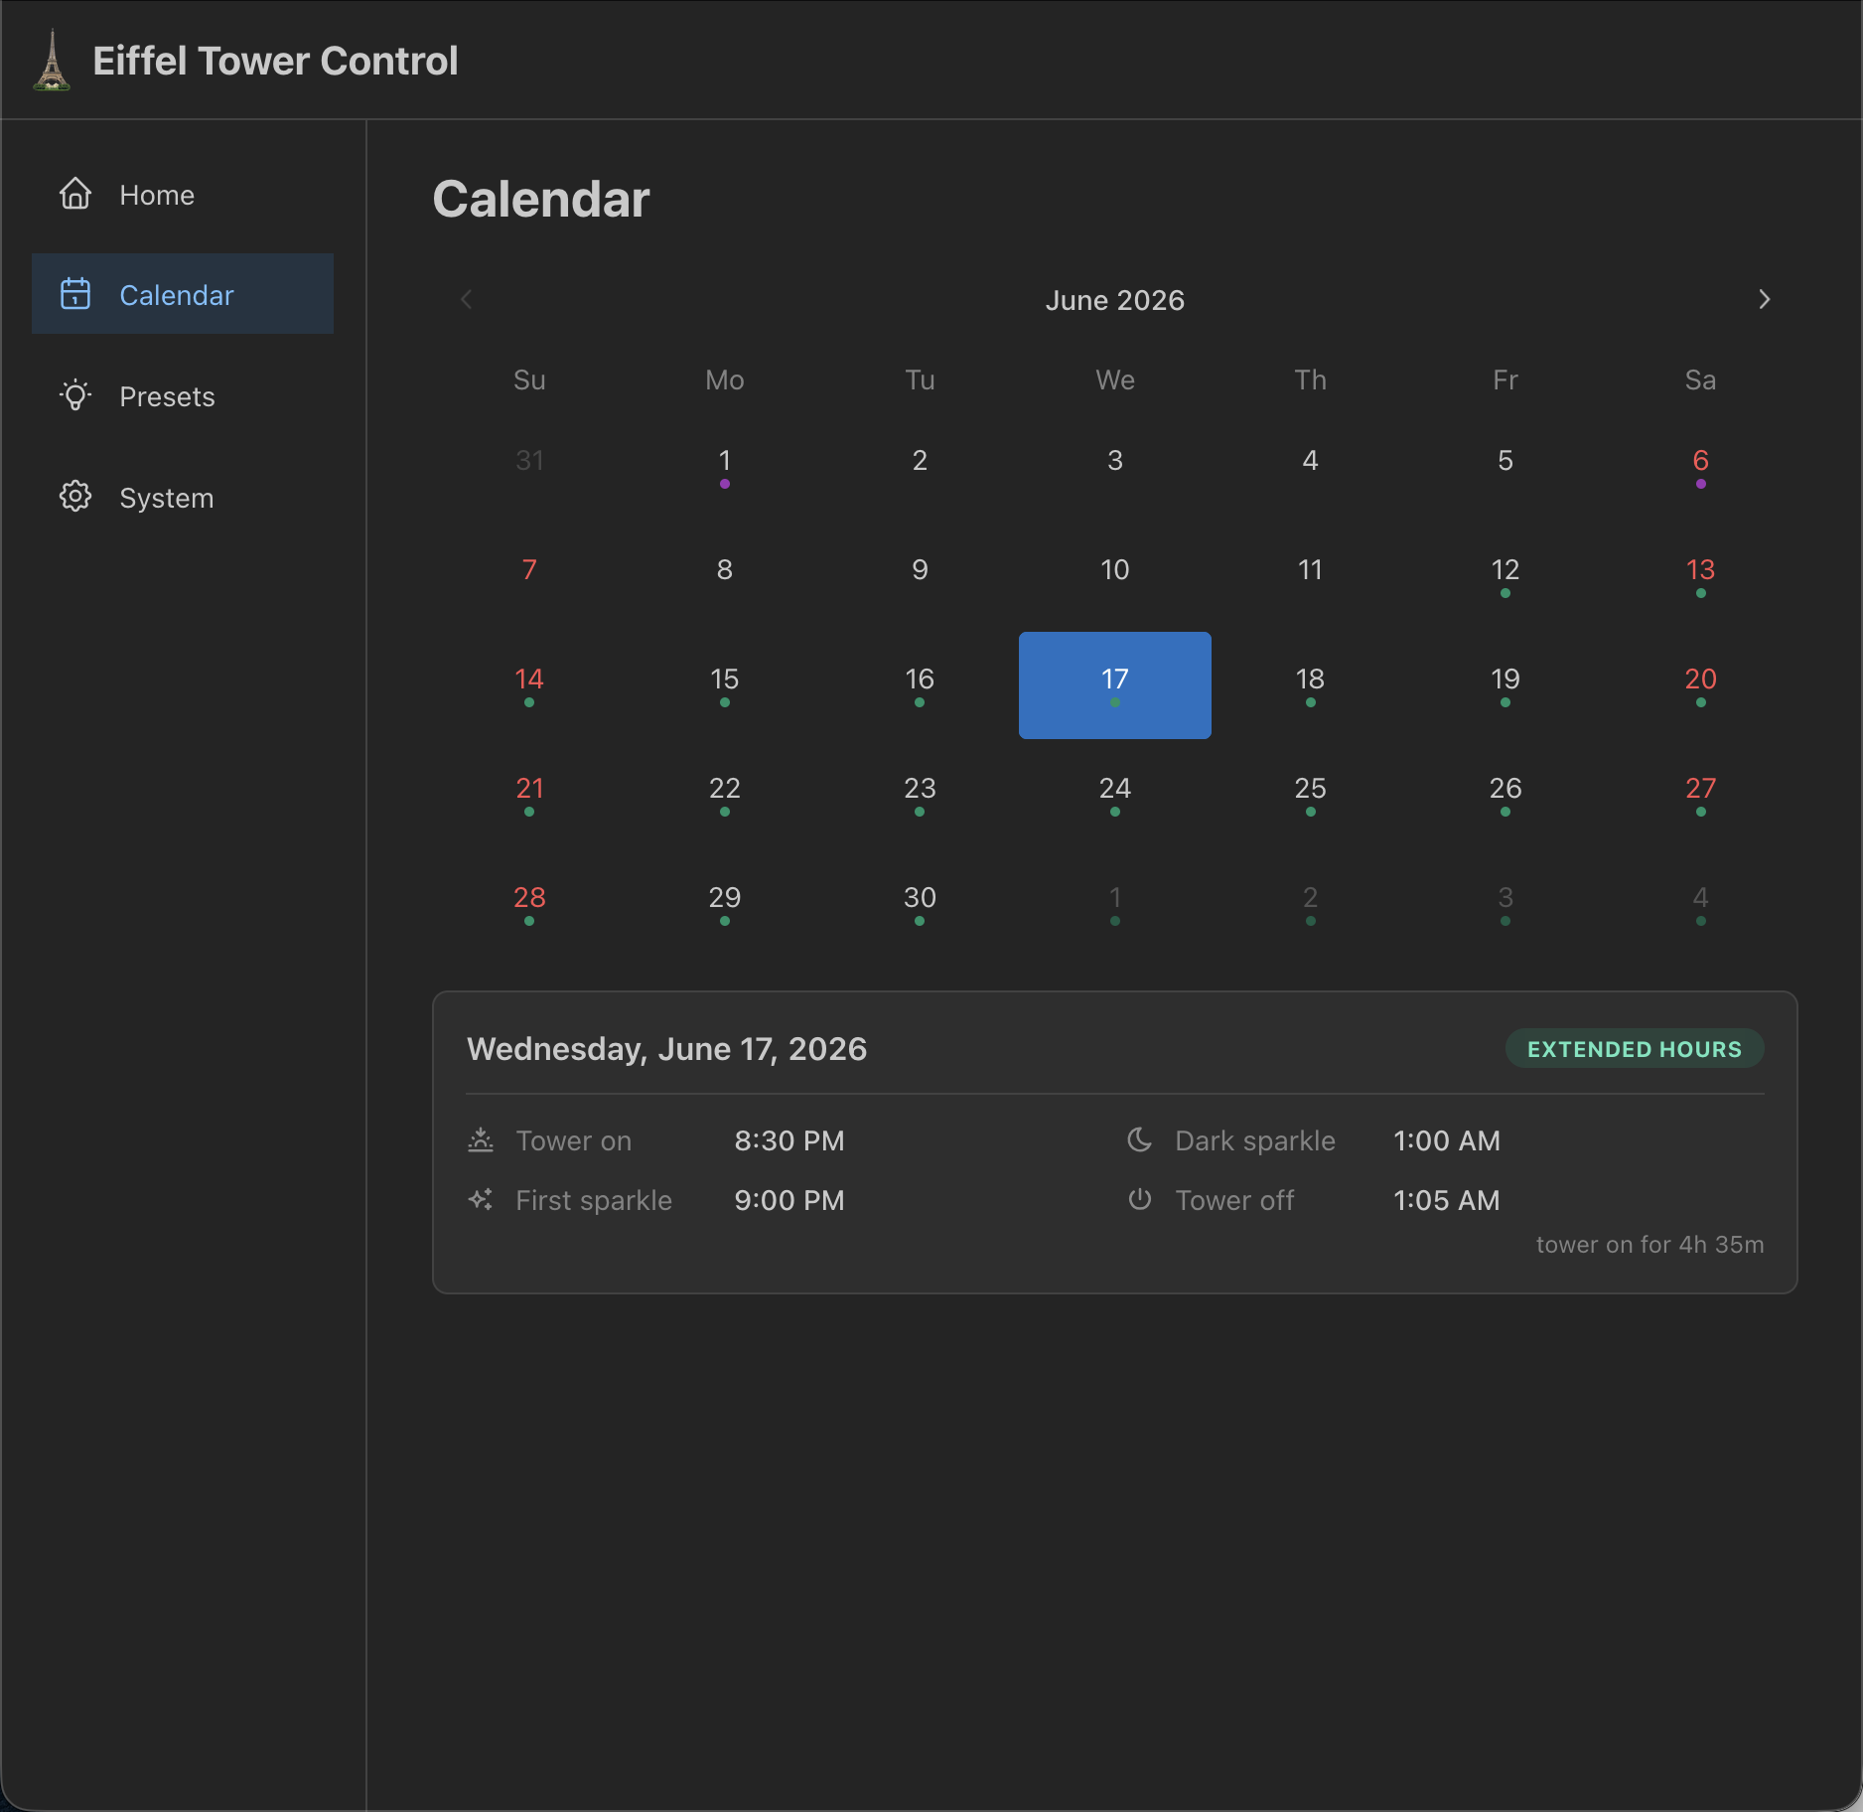Screen dimensions: 1863x1812
Task: Open the Presets menu item
Action: (x=183, y=395)
